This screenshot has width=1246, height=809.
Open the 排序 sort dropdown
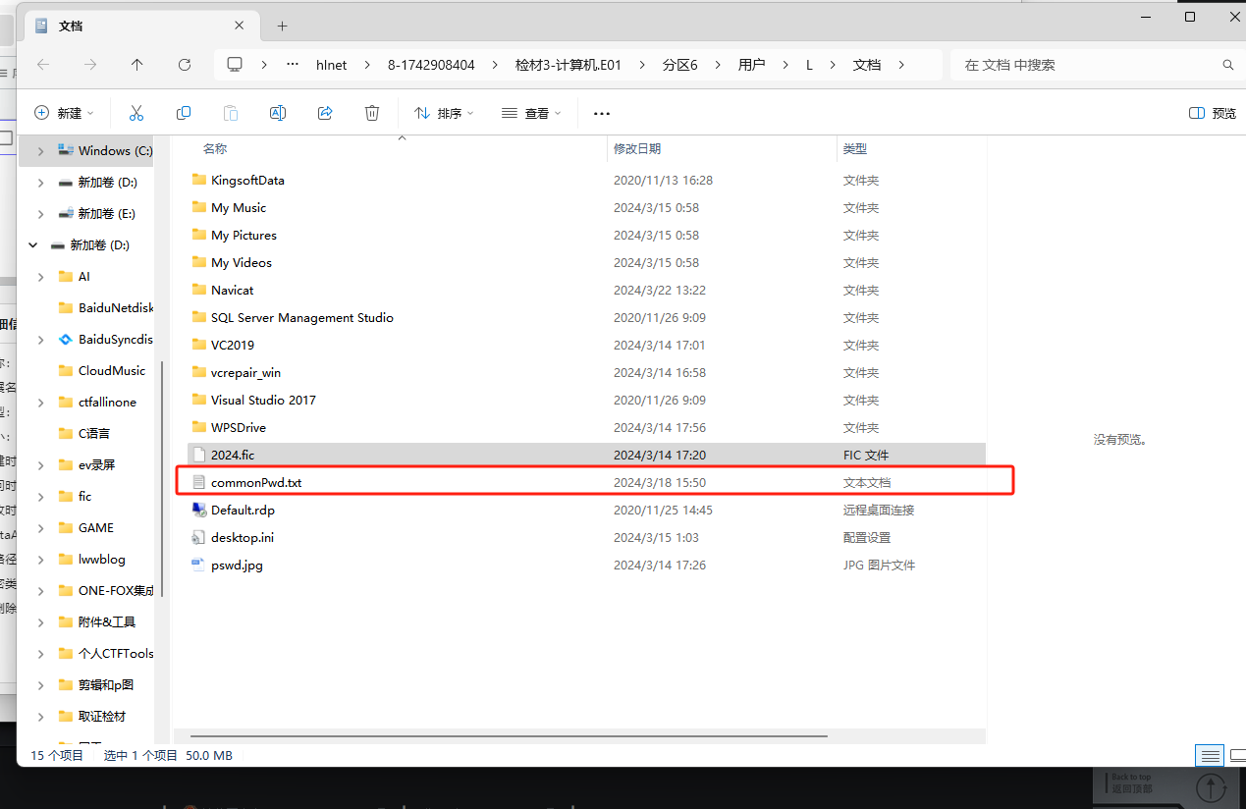coord(444,113)
